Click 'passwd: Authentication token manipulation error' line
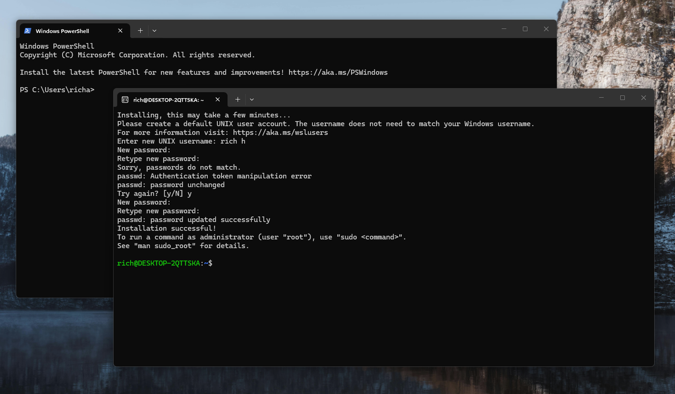675x394 pixels. pos(214,176)
